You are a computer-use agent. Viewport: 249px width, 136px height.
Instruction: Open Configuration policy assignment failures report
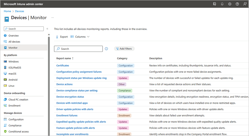79,72
